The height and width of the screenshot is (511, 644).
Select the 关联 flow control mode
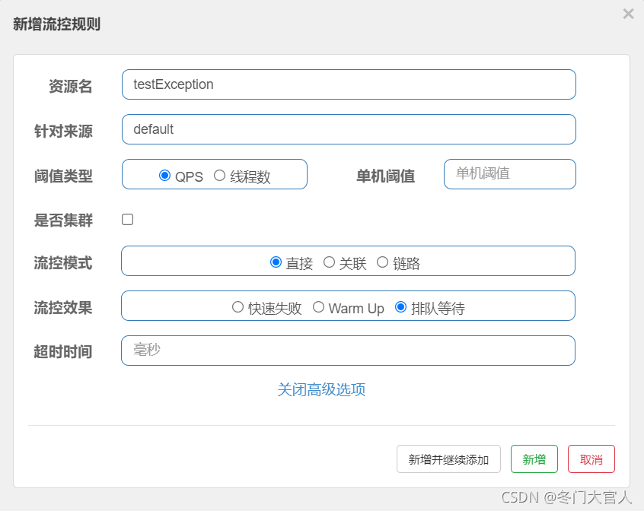(327, 262)
